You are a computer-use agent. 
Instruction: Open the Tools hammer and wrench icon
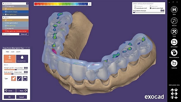point(174,31)
